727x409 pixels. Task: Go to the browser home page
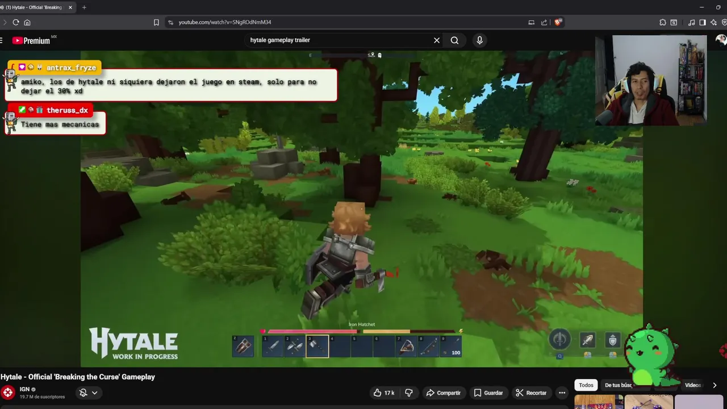pos(27,22)
